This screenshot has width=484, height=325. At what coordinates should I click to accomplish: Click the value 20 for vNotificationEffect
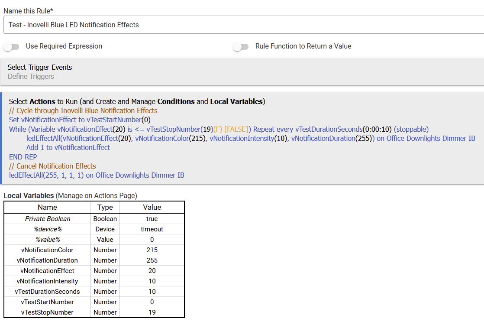152,271
